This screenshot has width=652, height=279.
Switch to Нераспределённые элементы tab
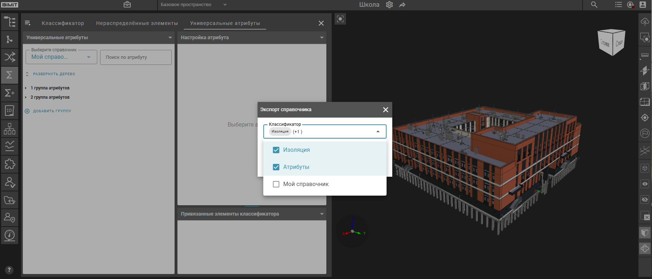(x=137, y=23)
